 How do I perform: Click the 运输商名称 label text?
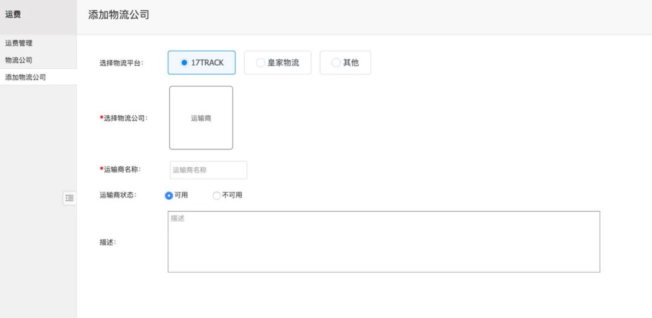pyautogui.click(x=123, y=170)
